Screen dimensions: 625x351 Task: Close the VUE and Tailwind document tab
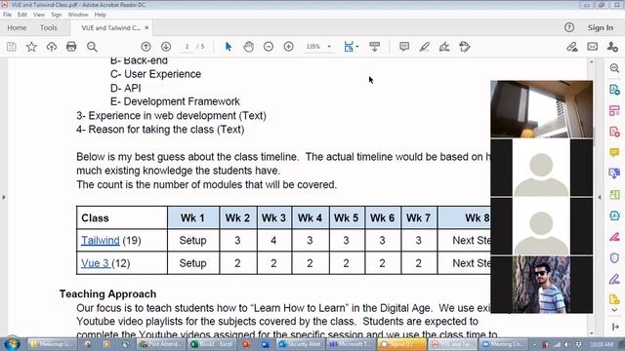pyautogui.click(x=146, y=27)
